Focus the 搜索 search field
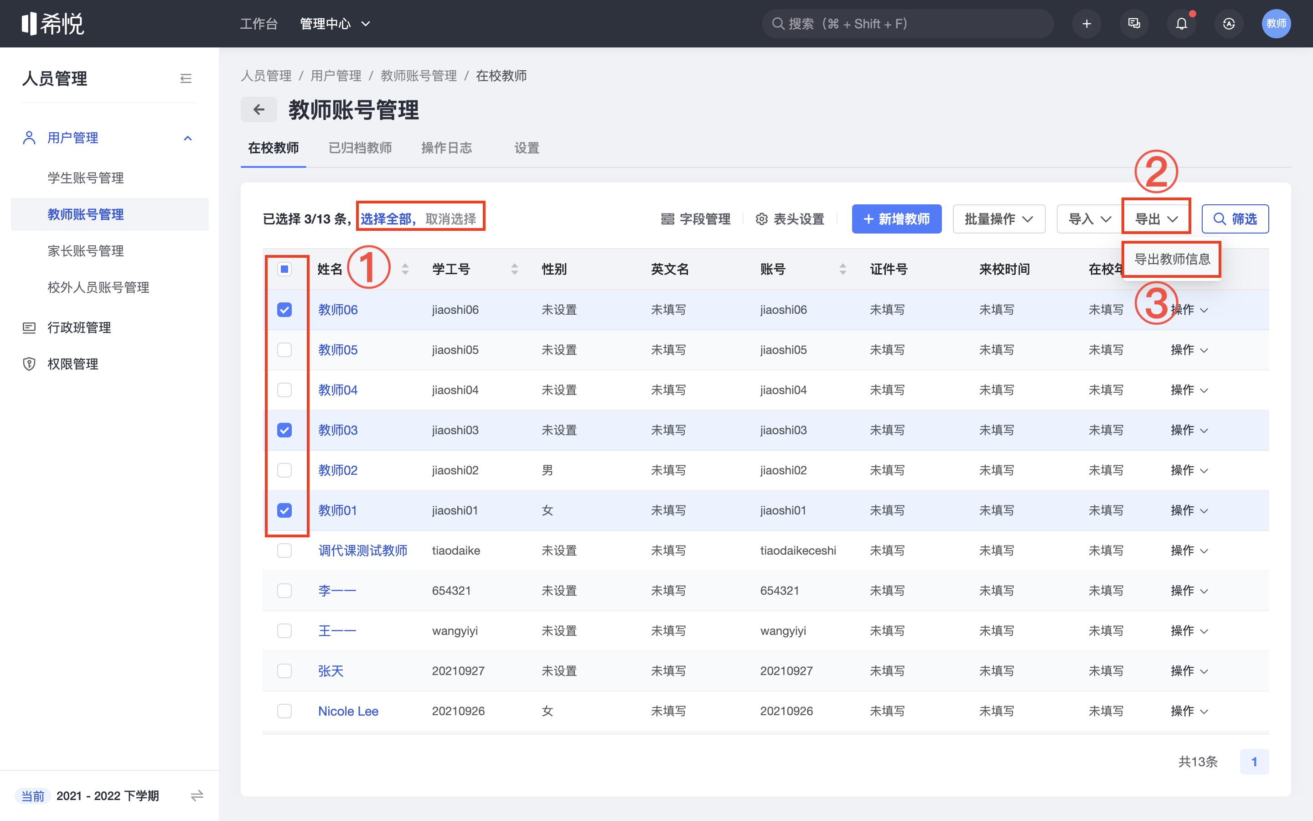Screen dimensions: 1313x821 [908, 24]
